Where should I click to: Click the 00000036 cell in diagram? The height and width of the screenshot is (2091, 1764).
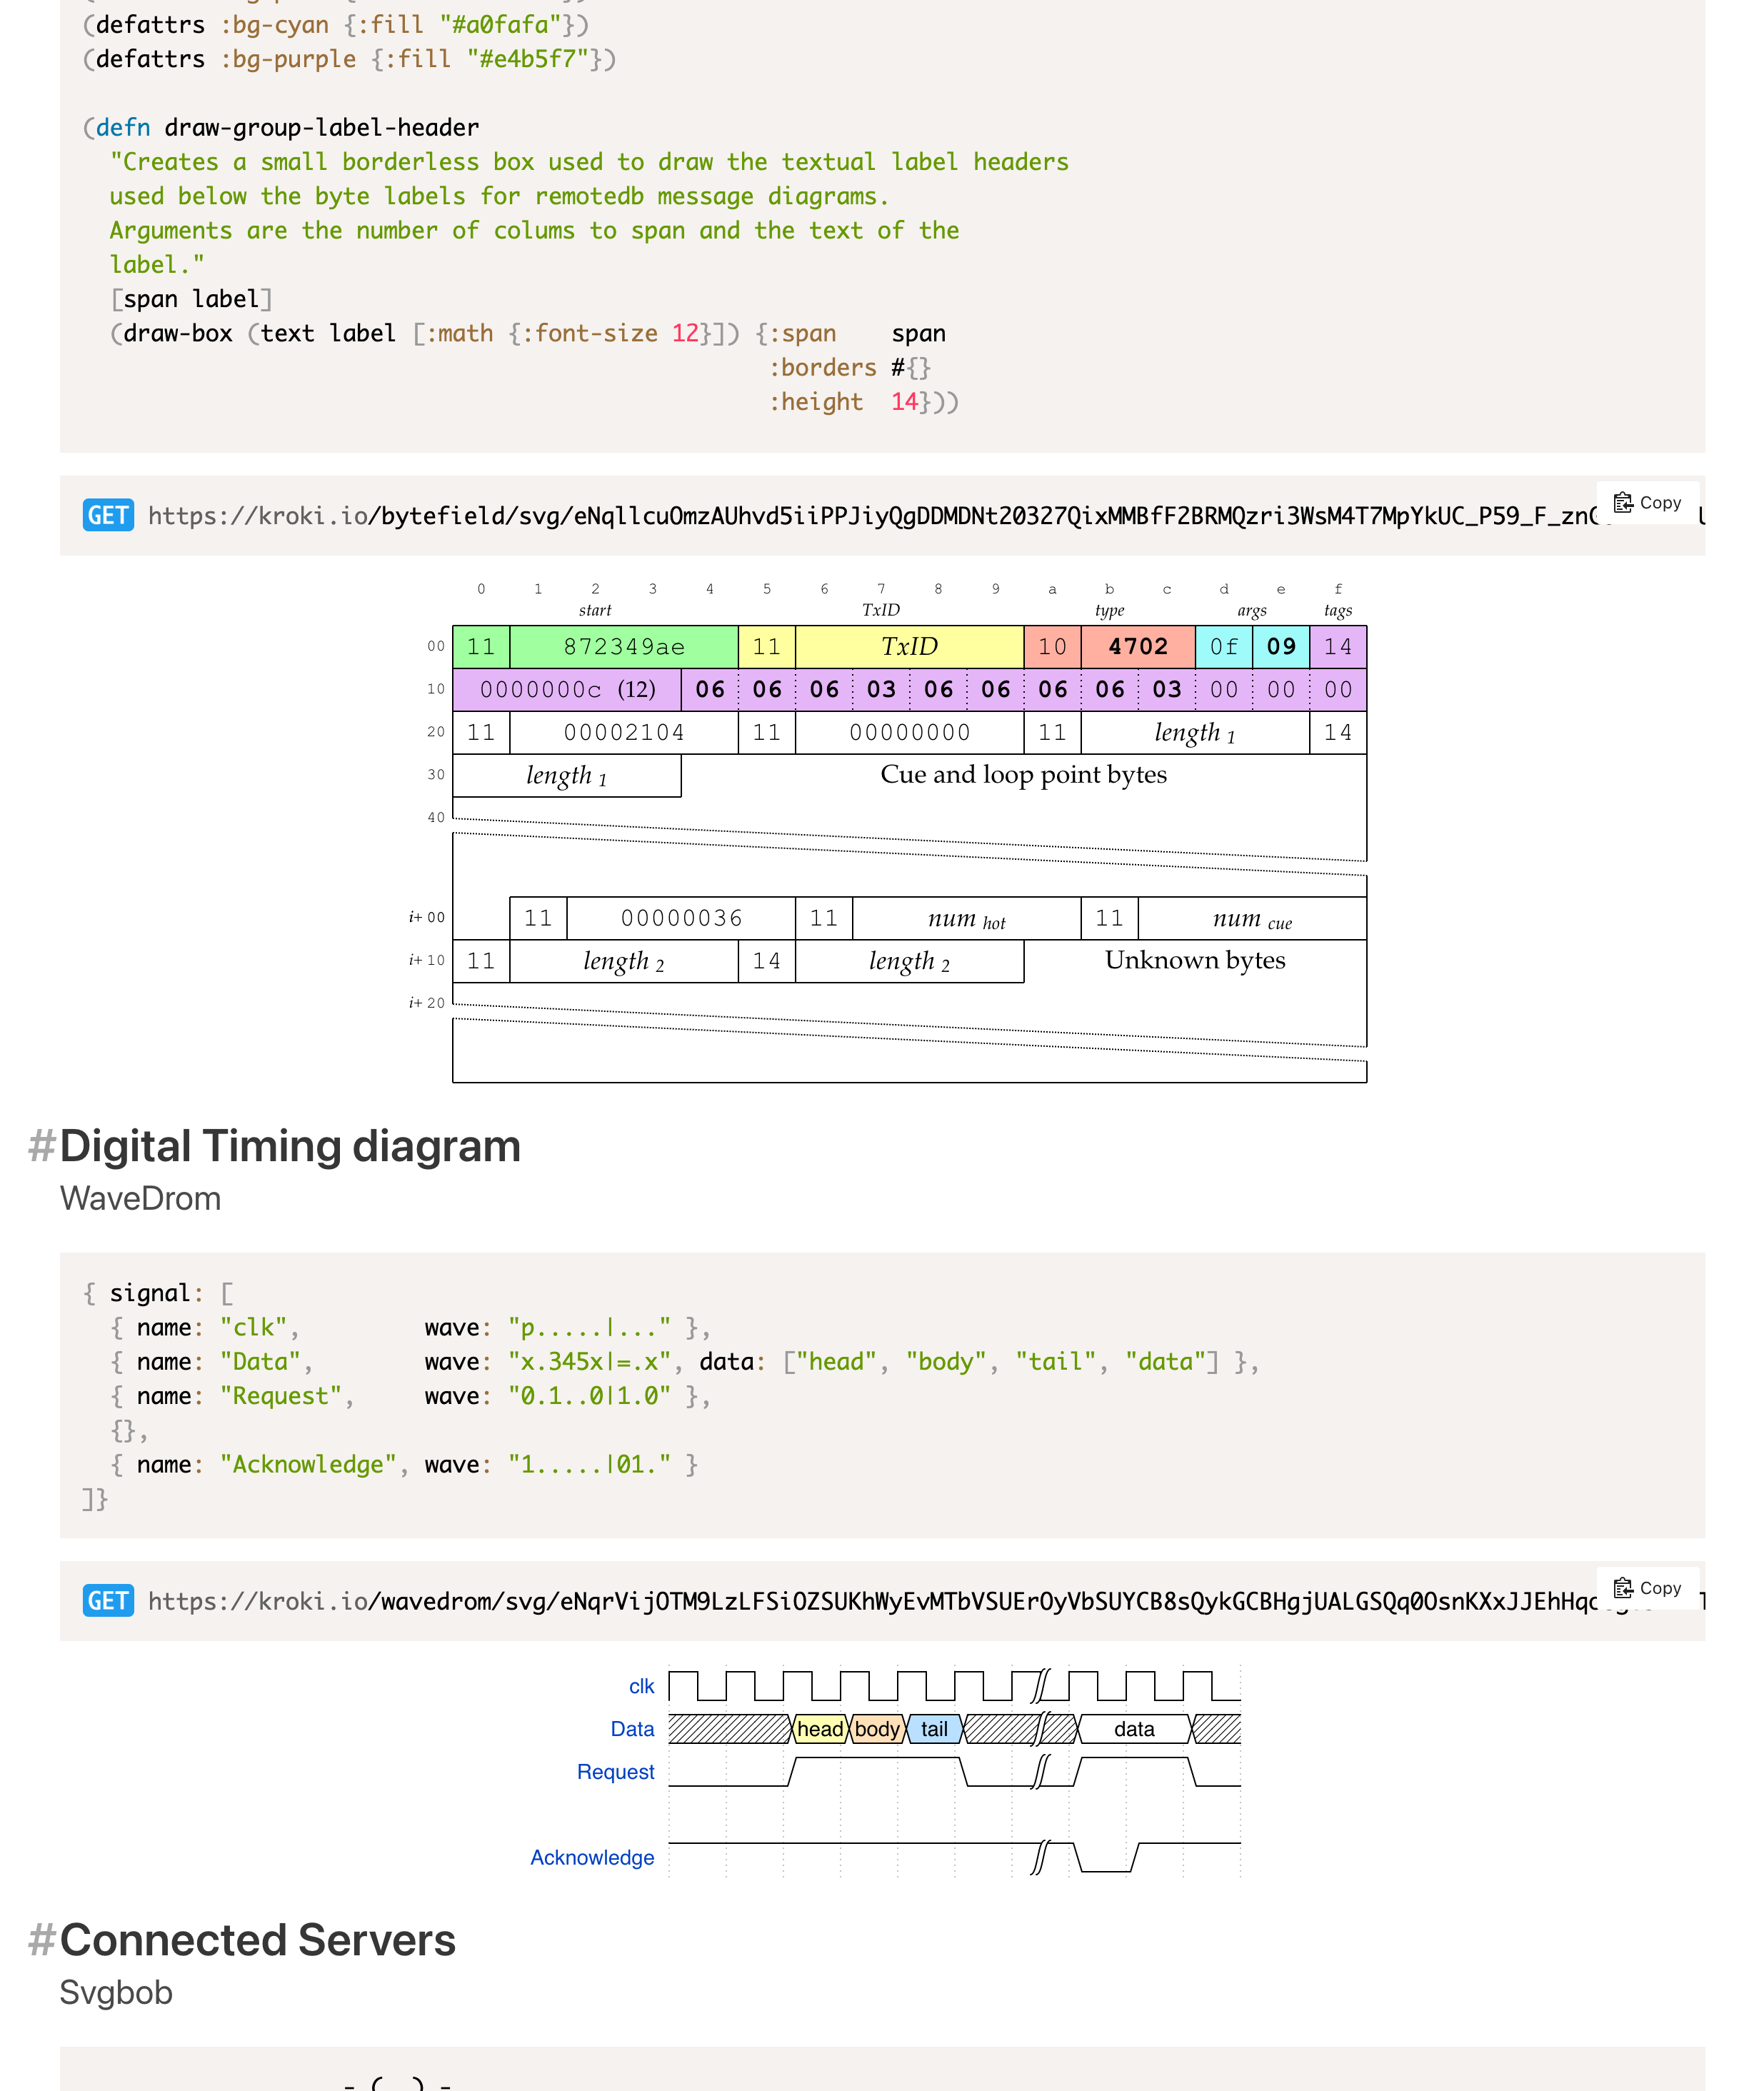681,918
